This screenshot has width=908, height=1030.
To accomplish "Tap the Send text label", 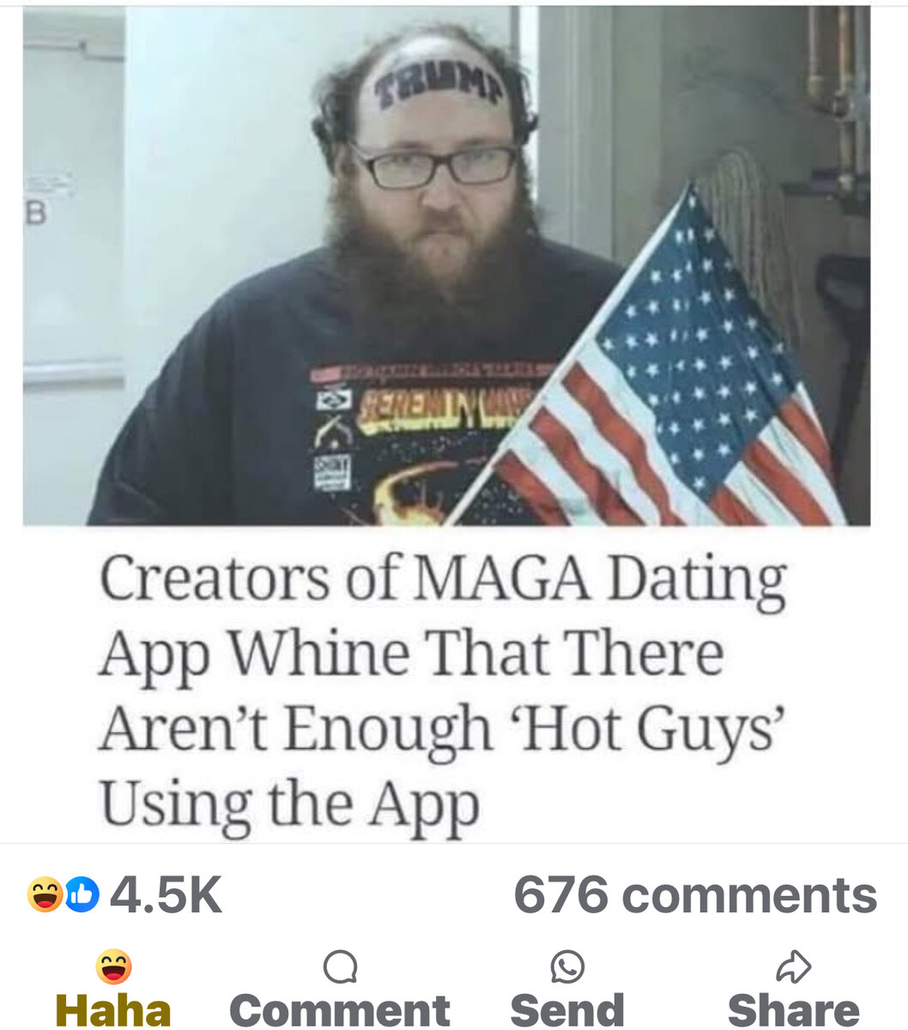I will [x=567, y=1010].
